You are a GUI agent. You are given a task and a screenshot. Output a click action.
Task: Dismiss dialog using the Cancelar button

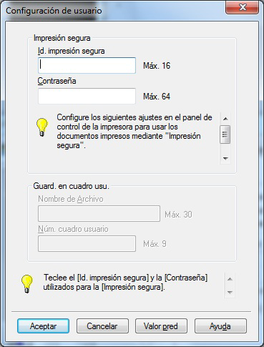102,326
